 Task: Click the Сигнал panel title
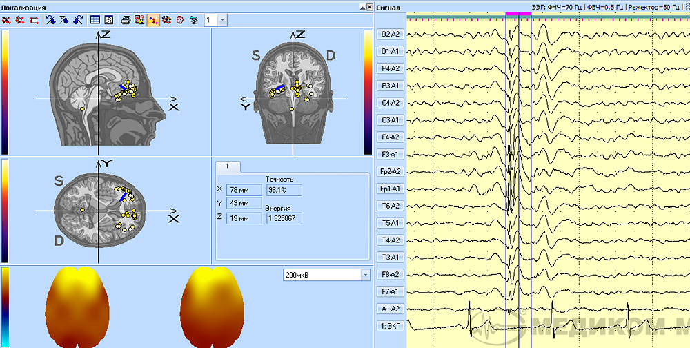pyautogui.click(x=388, y=8)
